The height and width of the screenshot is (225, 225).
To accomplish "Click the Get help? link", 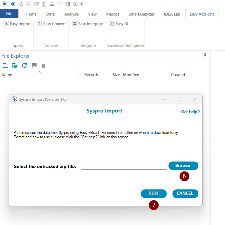I will [190, 112].
